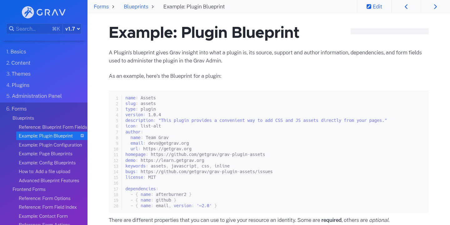
Task: Select Reference: Blueprint Form Fields in sidebar
Action: [53, 127]
